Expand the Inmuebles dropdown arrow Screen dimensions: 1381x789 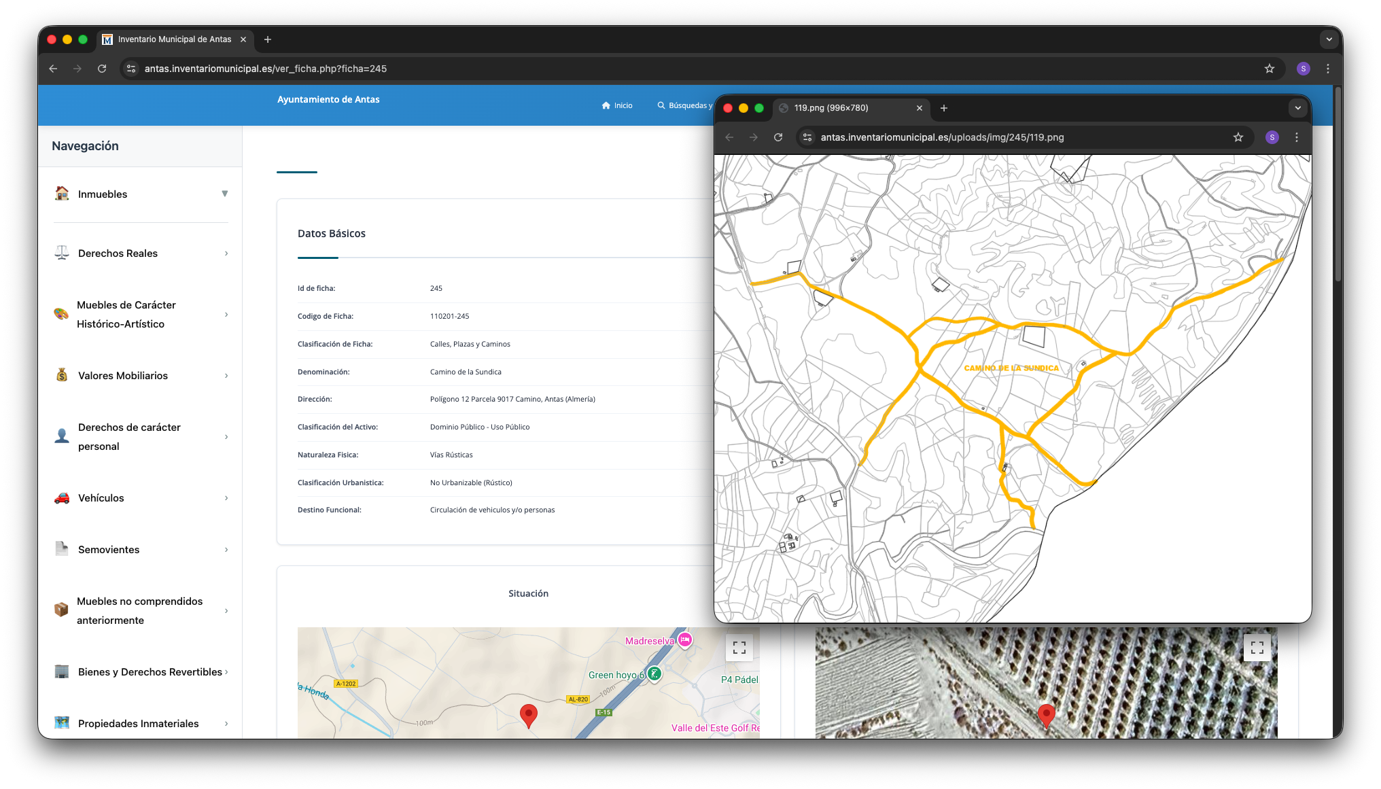(x=225, y=194)
